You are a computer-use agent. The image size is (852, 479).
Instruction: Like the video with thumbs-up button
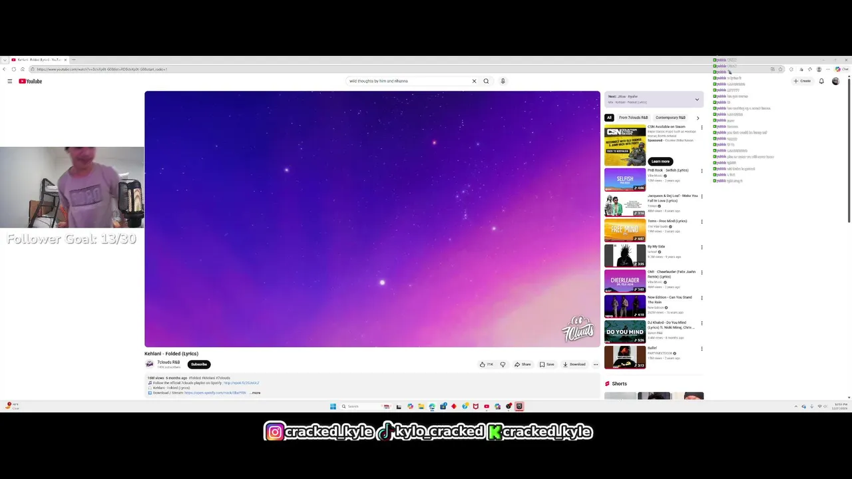point(487,365)
